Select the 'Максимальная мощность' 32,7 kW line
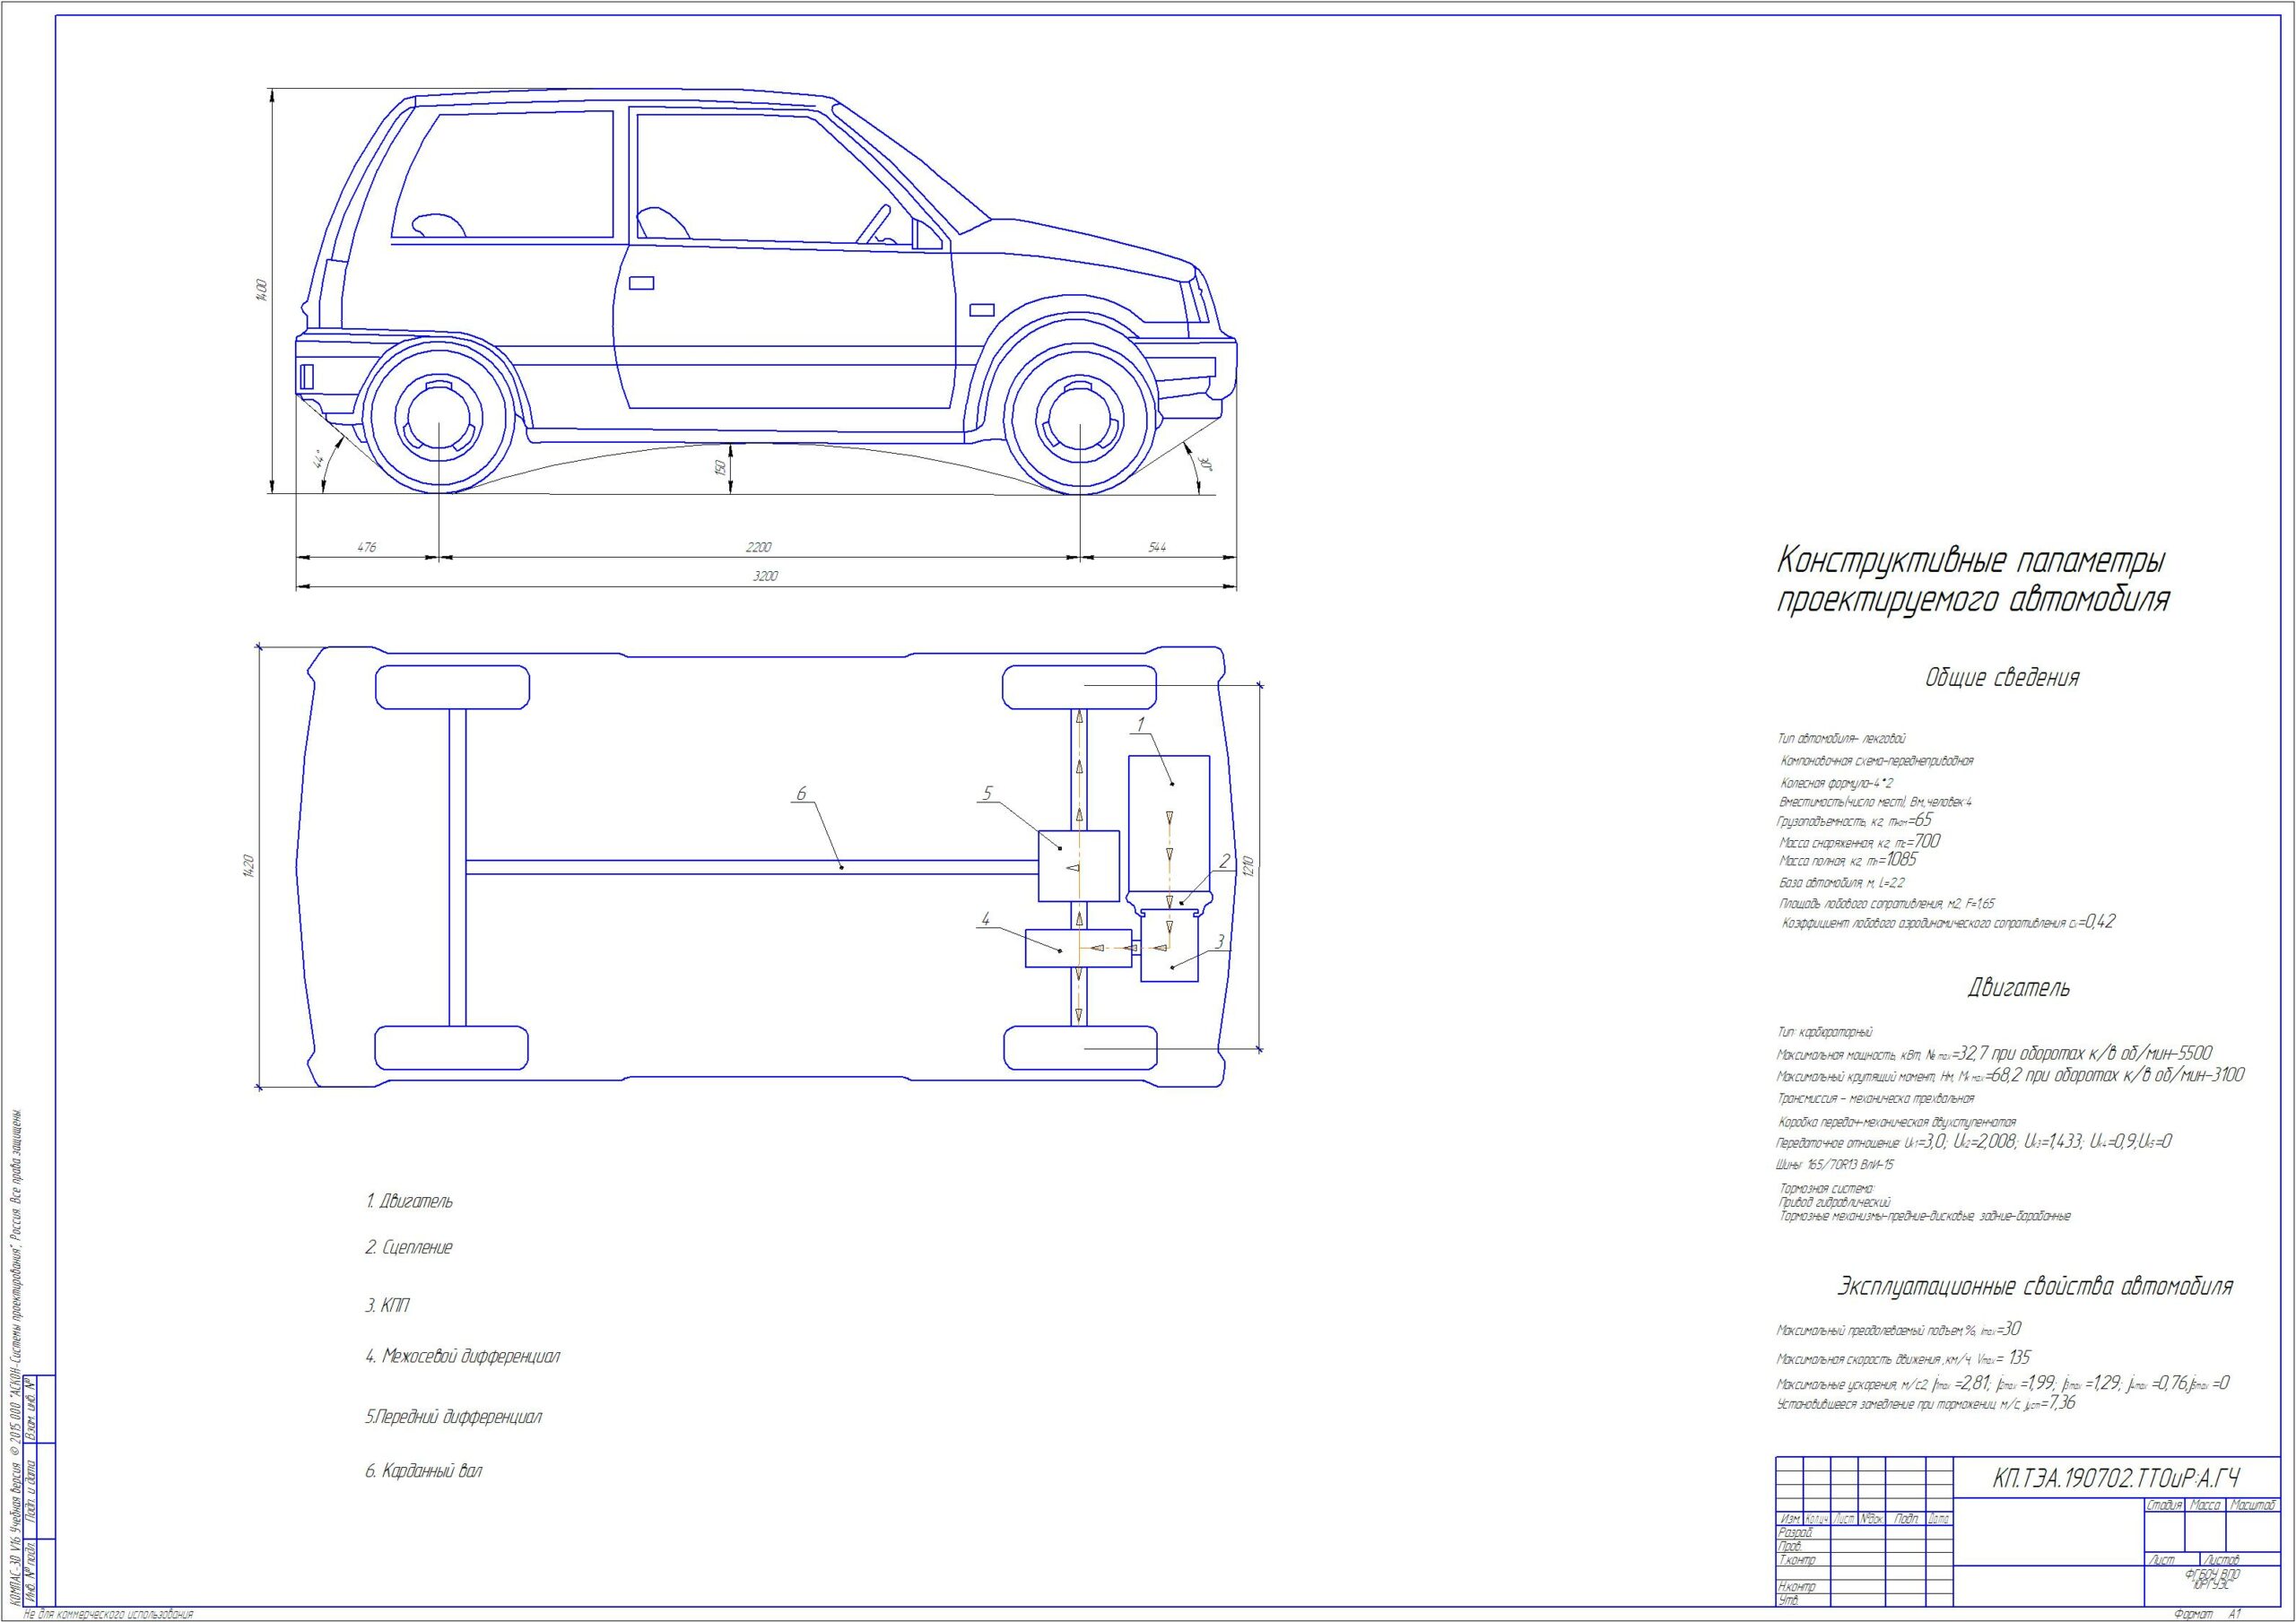Viewport: 2296px width, 1622px height. coord(1994,1053)
